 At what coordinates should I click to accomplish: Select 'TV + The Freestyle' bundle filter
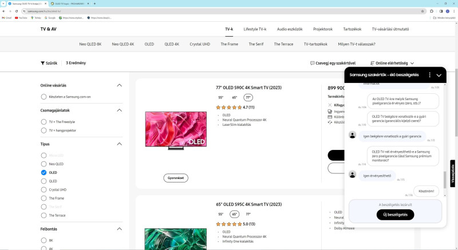(44, 122)
